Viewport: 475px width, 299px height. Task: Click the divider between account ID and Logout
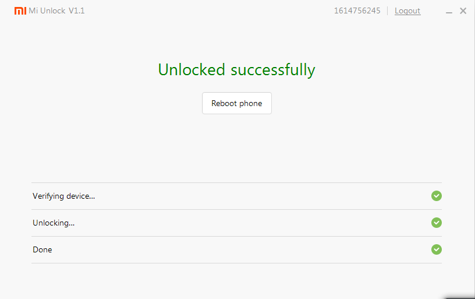[x=388, y=10]
